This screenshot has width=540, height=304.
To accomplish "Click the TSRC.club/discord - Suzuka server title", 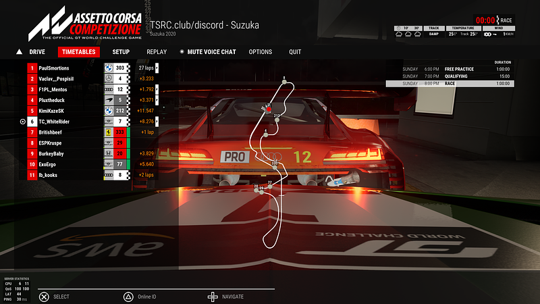I will point(205,25).
